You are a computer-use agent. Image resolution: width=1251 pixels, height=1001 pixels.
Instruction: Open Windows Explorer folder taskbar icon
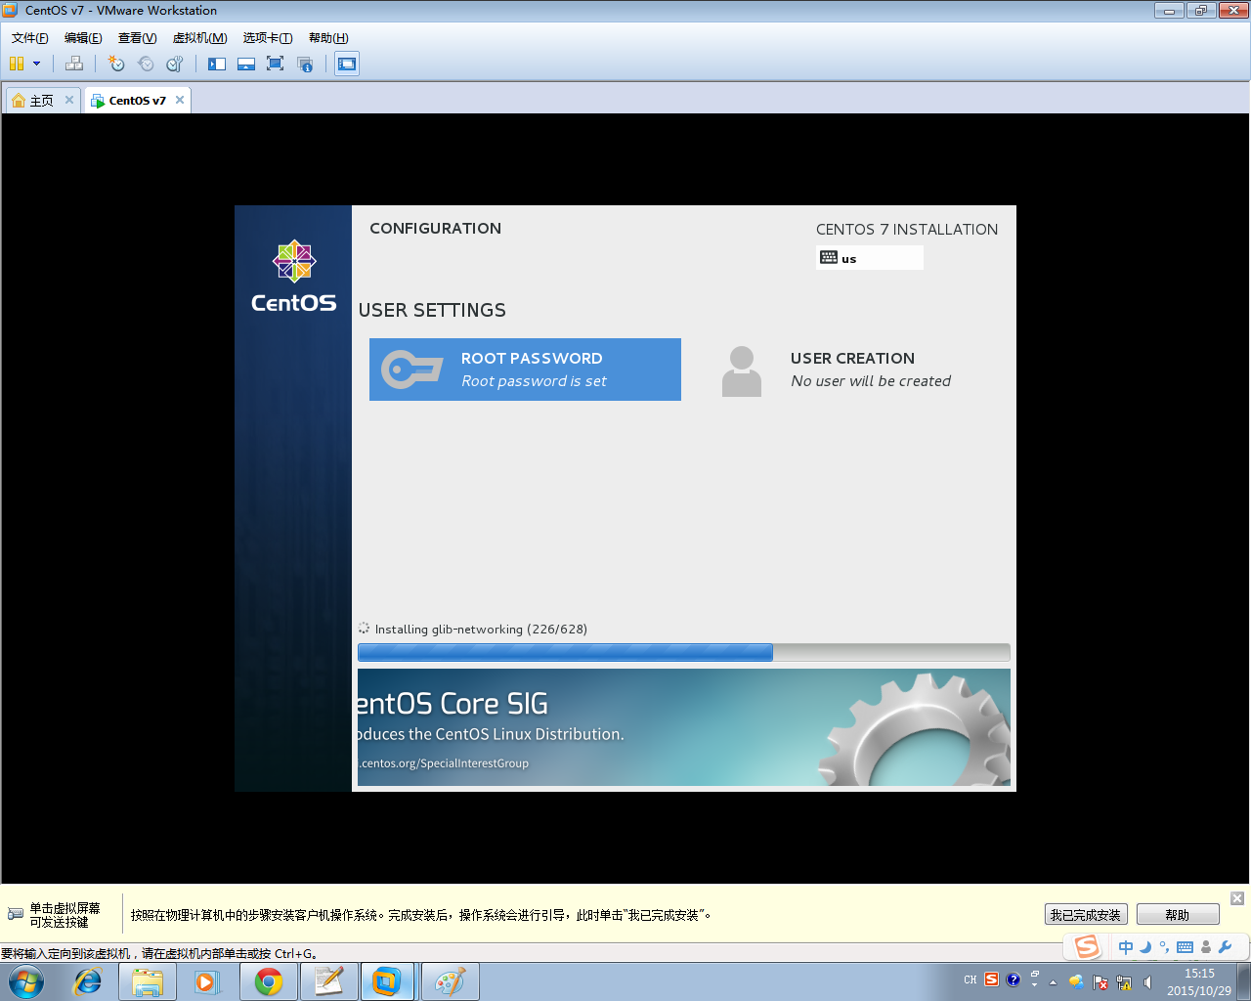(148, 981)
